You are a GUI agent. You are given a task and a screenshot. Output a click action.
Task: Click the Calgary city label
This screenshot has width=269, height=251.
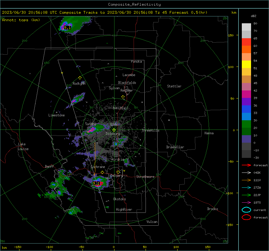click(x=117, y=175)
